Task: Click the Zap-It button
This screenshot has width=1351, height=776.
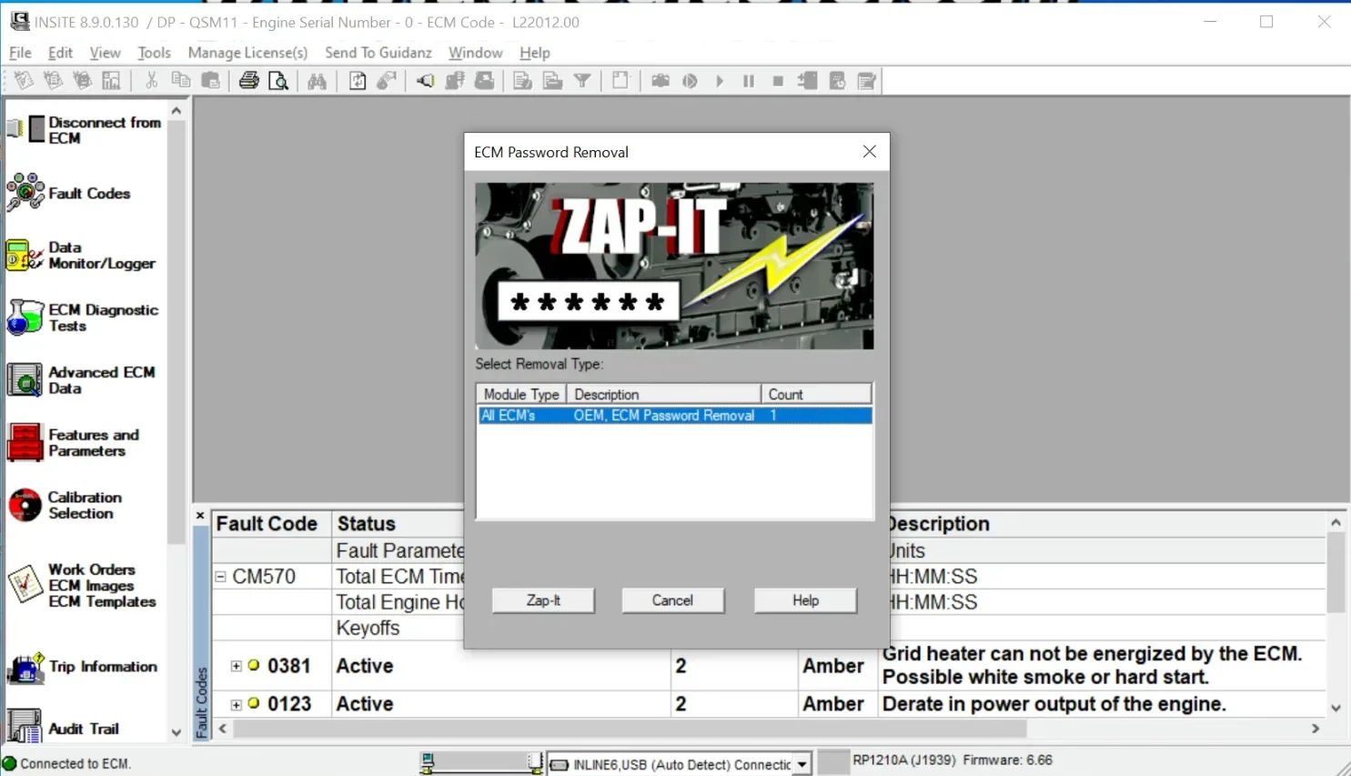Action: pos(543,600)
